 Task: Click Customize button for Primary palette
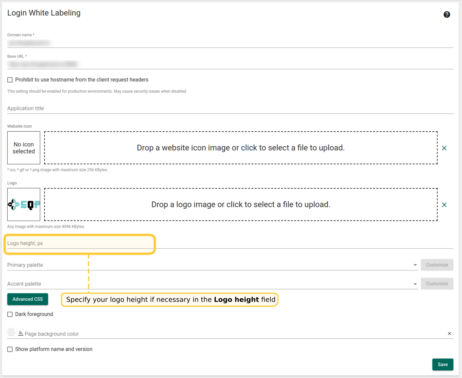(x=437, y=265)
